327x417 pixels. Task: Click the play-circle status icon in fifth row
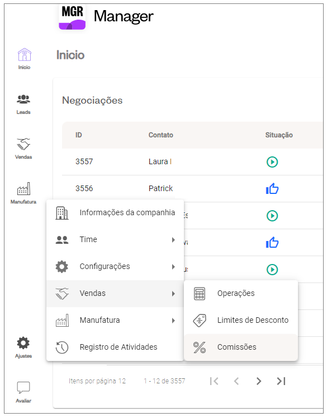272,269
